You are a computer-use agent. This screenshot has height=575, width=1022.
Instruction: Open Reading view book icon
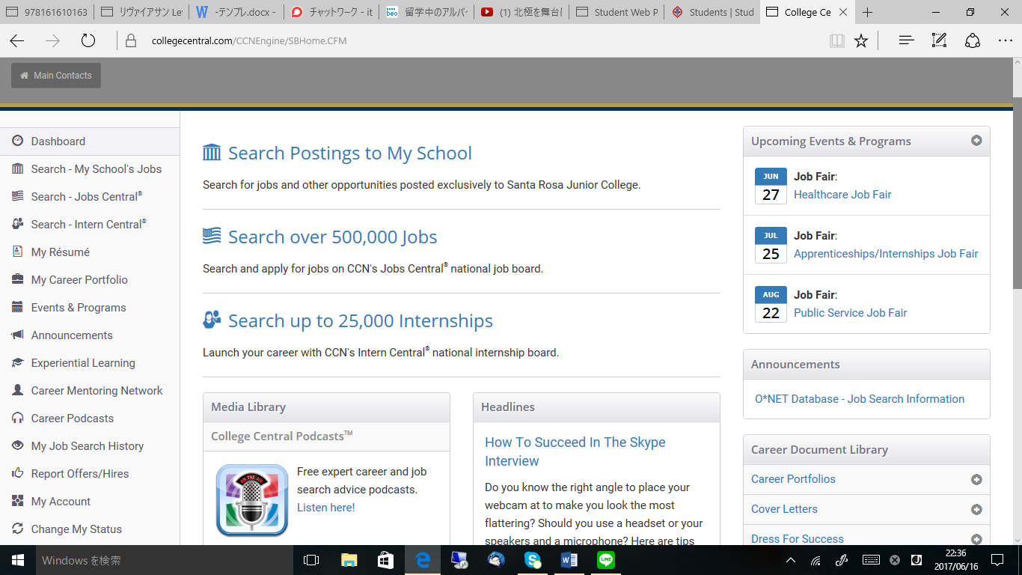point(836,41)
